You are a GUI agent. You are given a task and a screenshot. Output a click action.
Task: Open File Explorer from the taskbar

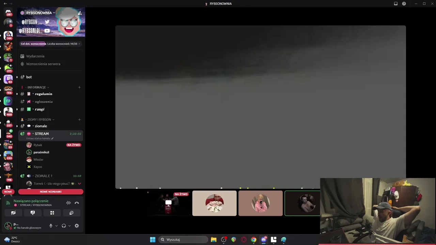[x=214, y=240]
